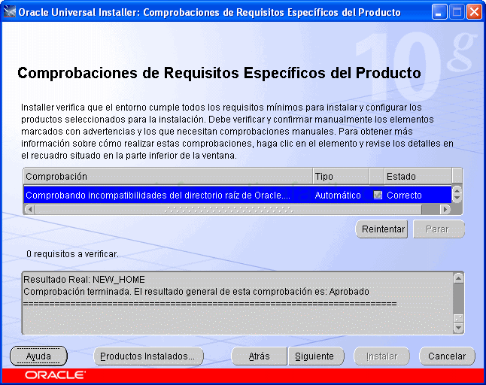The image size is (486, 385).
Task: Click the 0 requisitos a verificar label
Action: pos(72,254)
